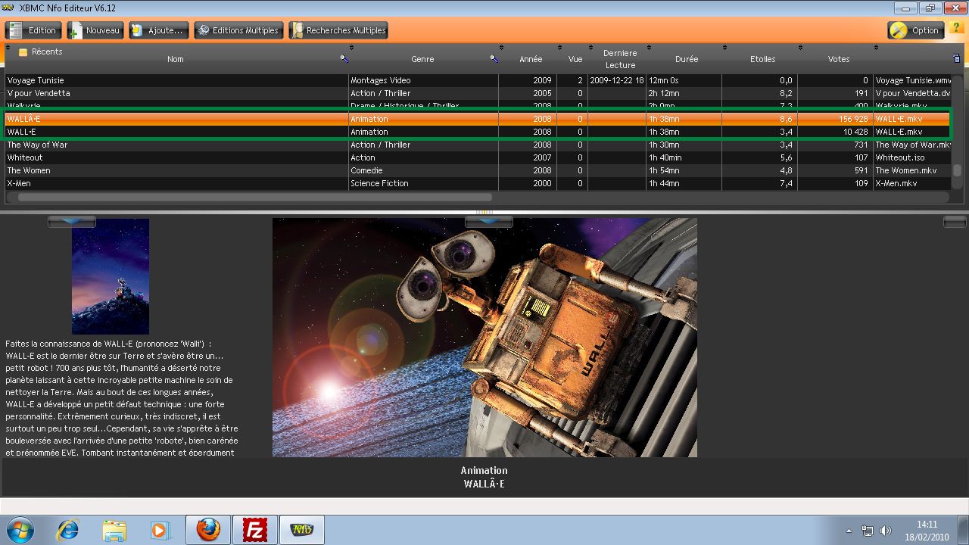Click the search icon in Genre column
Screen dimensions: 969x545
pos(494,58)
